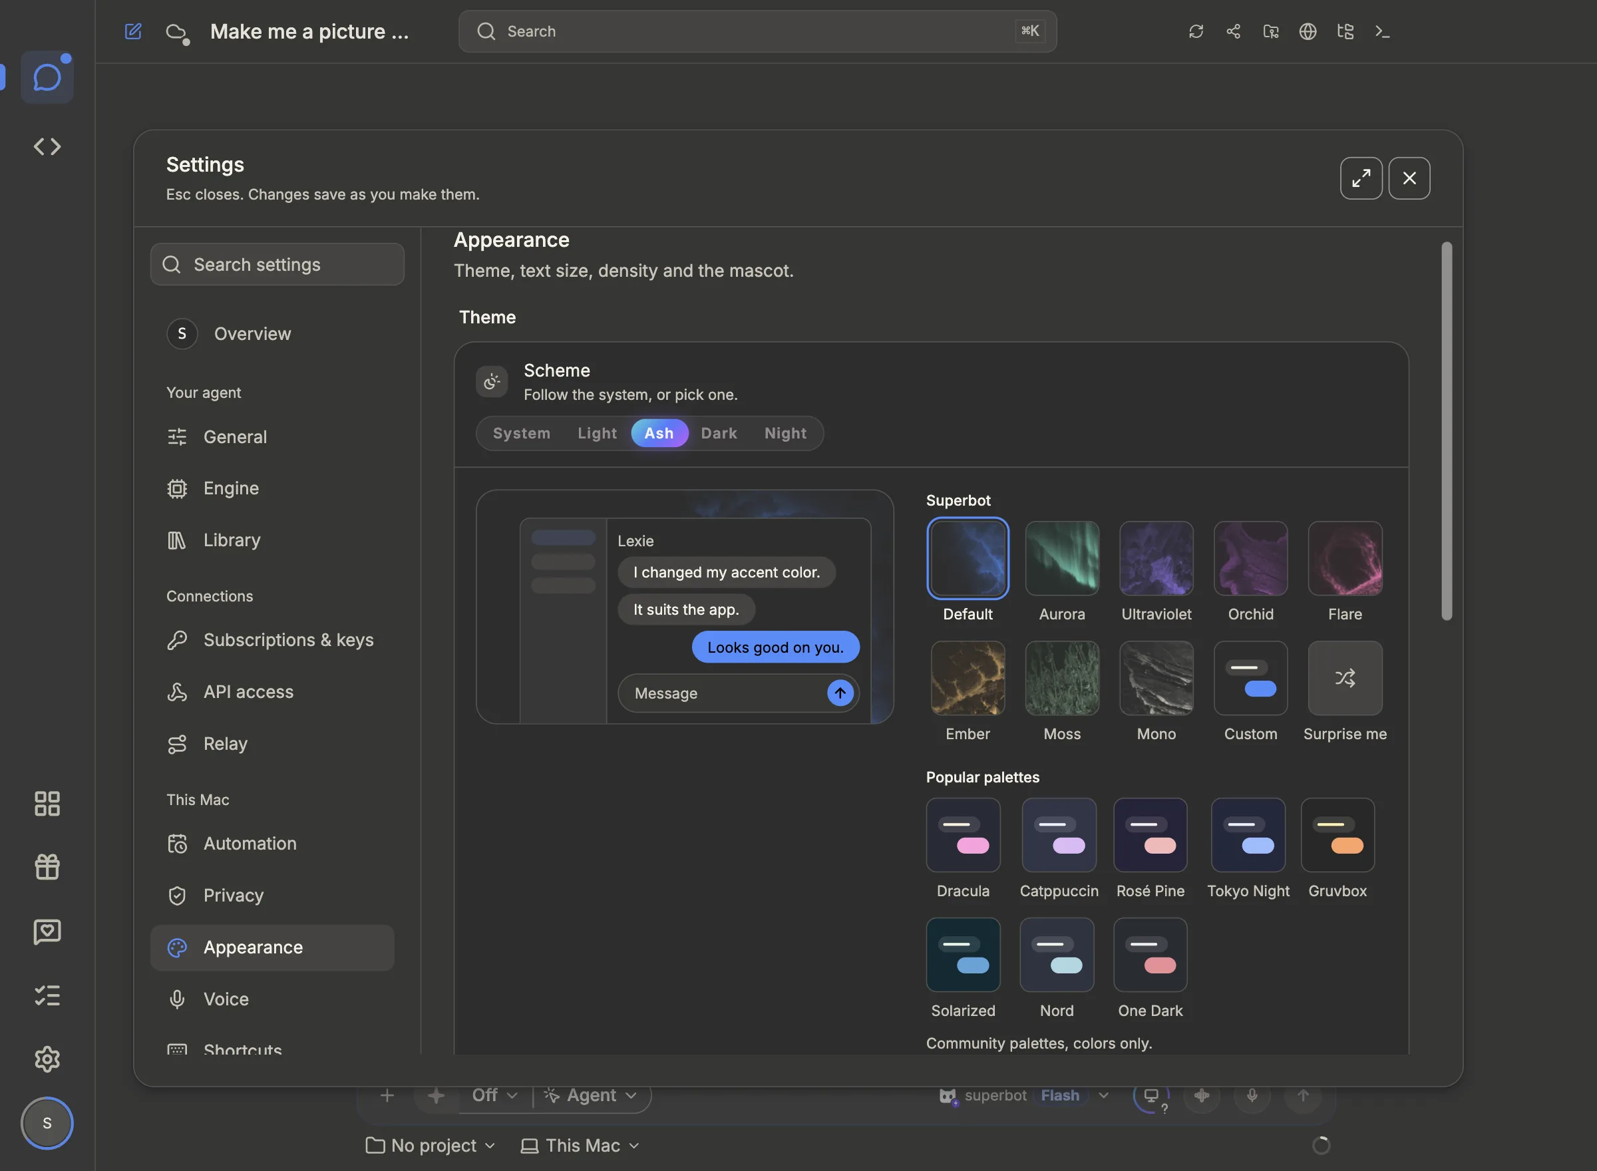
Task: Open the terminal icon in top toolbar
Action: (1382, 31)
